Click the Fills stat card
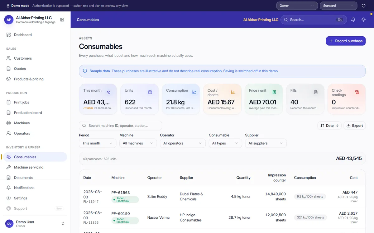 coord(304,99)
